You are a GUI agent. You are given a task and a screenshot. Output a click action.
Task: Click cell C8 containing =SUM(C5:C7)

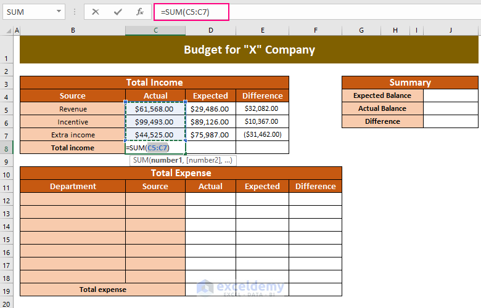pos(155,148)
